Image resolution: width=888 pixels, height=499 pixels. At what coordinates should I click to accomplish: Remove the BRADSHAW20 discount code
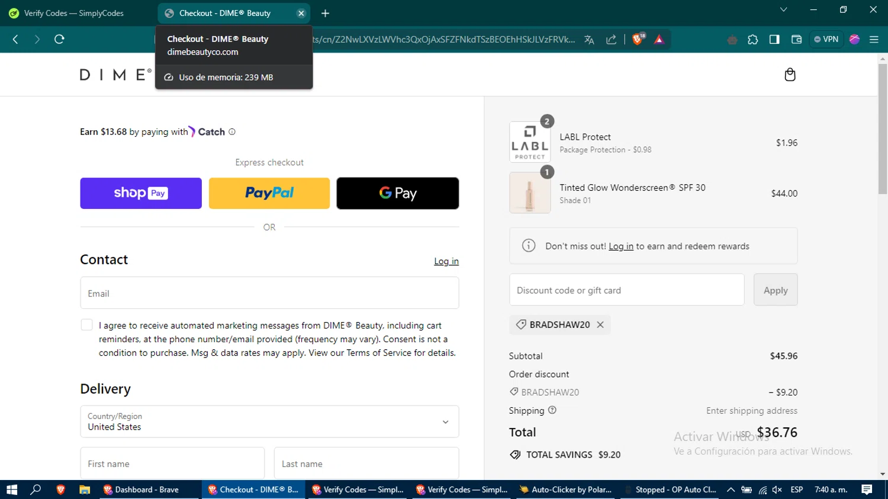(600, 324)
